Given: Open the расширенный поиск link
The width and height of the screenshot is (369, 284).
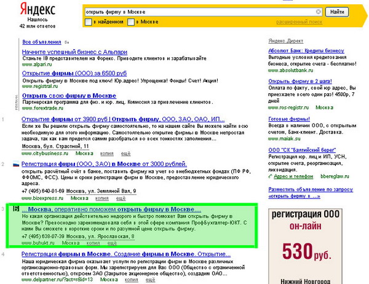Looking at the screenshot, I should [x=299, y=22].
